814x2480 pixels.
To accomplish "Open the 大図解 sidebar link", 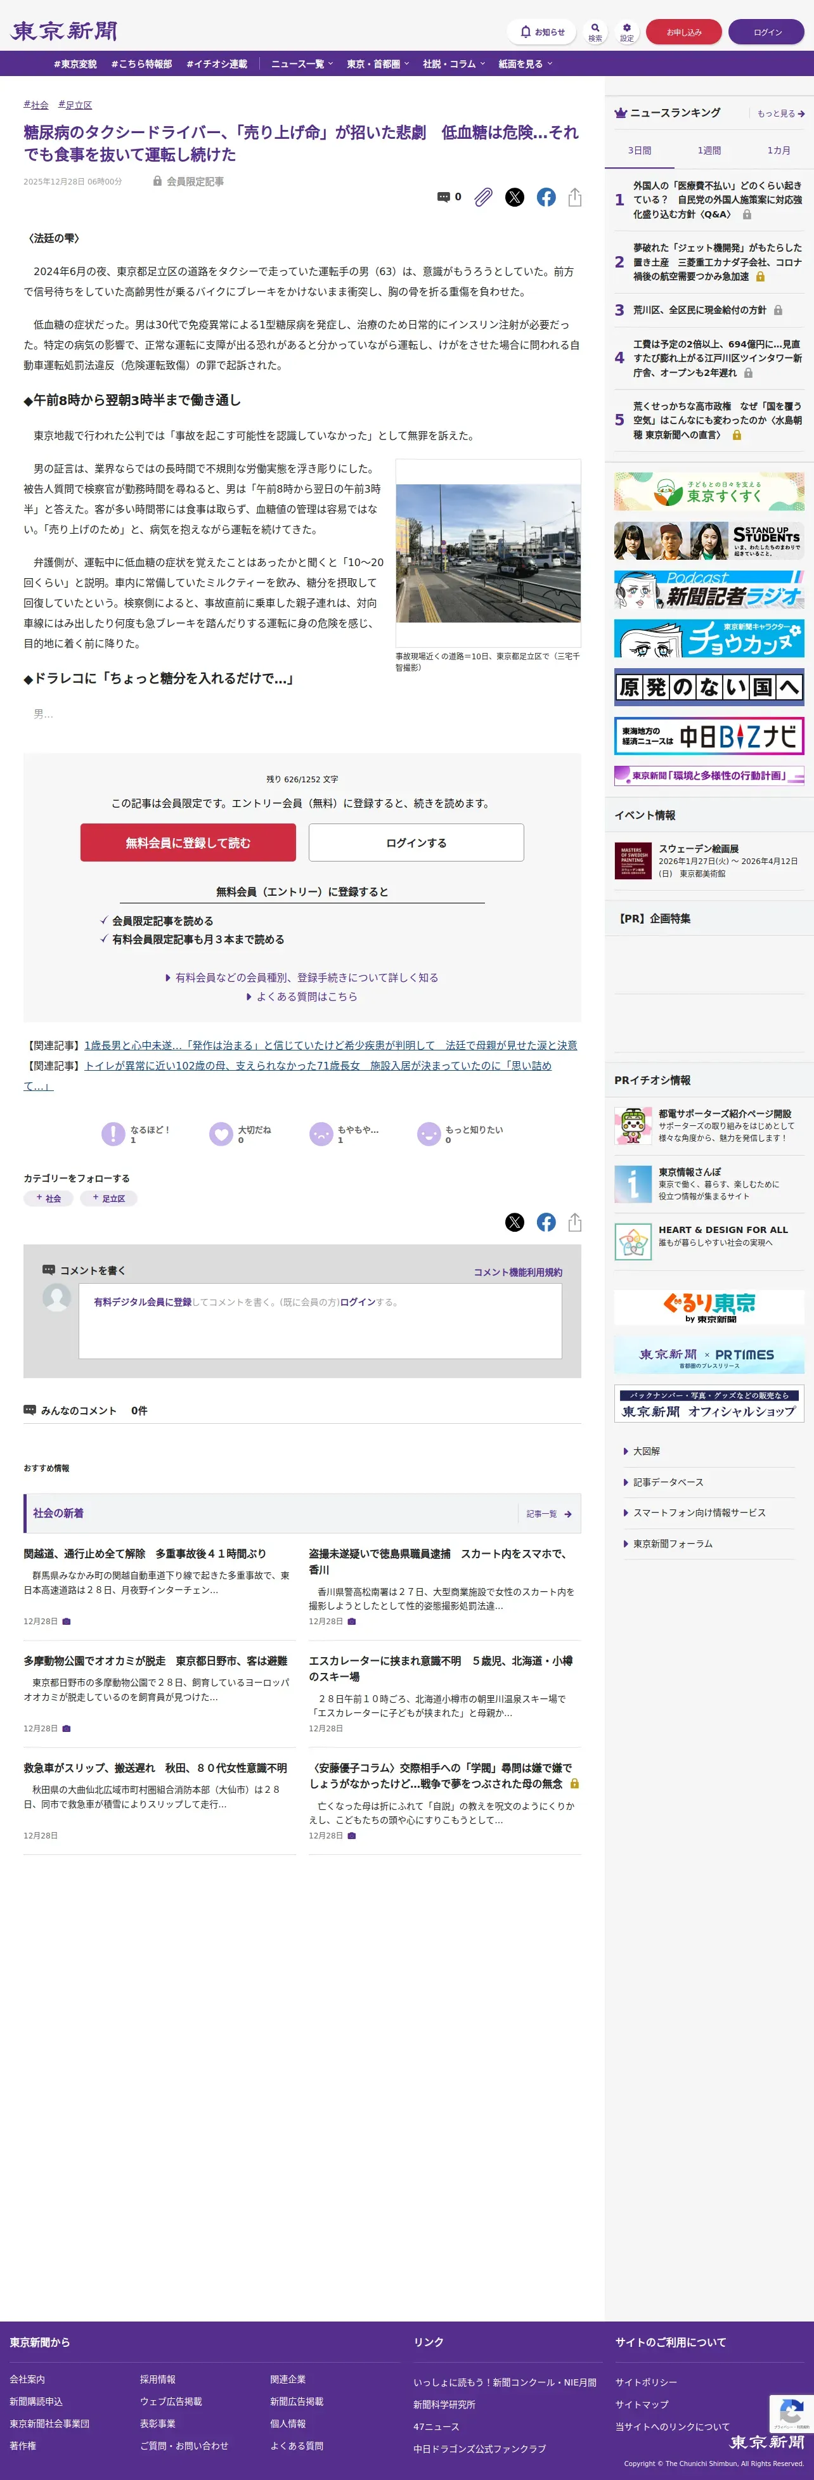I will (x=645, y=1451).
